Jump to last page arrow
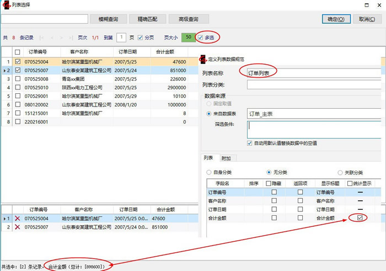Viewport: 386px width, 271px height. (x=70, y=38)
